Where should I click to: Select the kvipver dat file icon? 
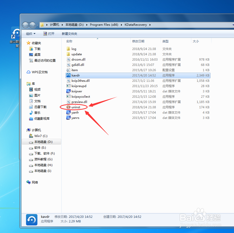68,91
